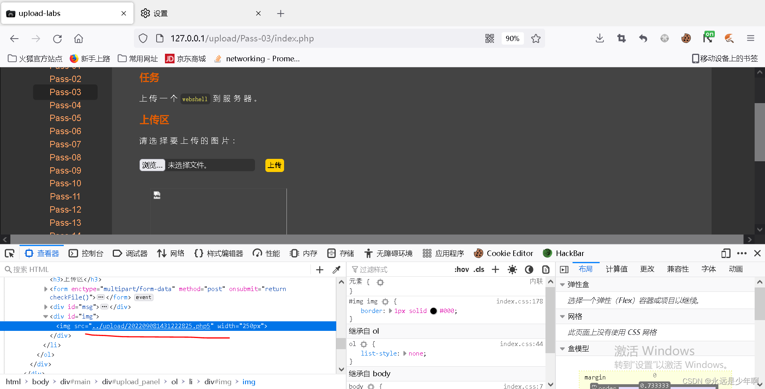The image size is (765, 389).
Task: Open the 网络 network tab
Action: point(171,253)
